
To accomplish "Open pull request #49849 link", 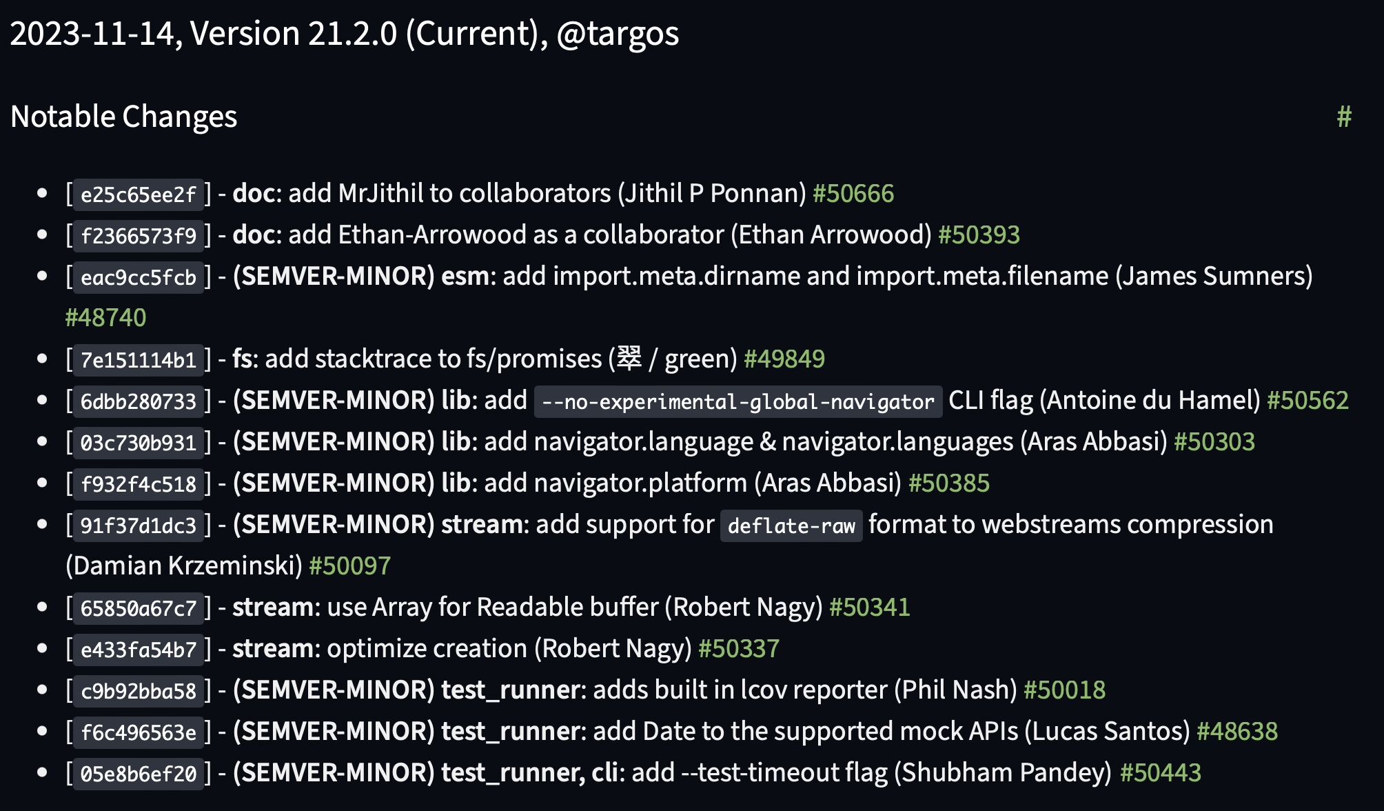I will 784,359.
